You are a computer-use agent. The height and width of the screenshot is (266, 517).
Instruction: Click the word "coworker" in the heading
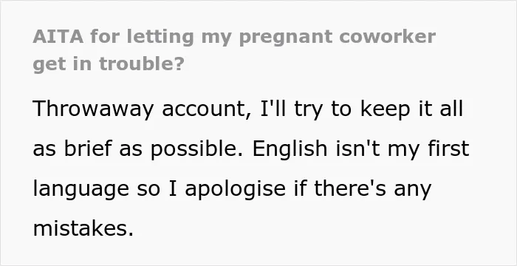[x=387, y=36]
